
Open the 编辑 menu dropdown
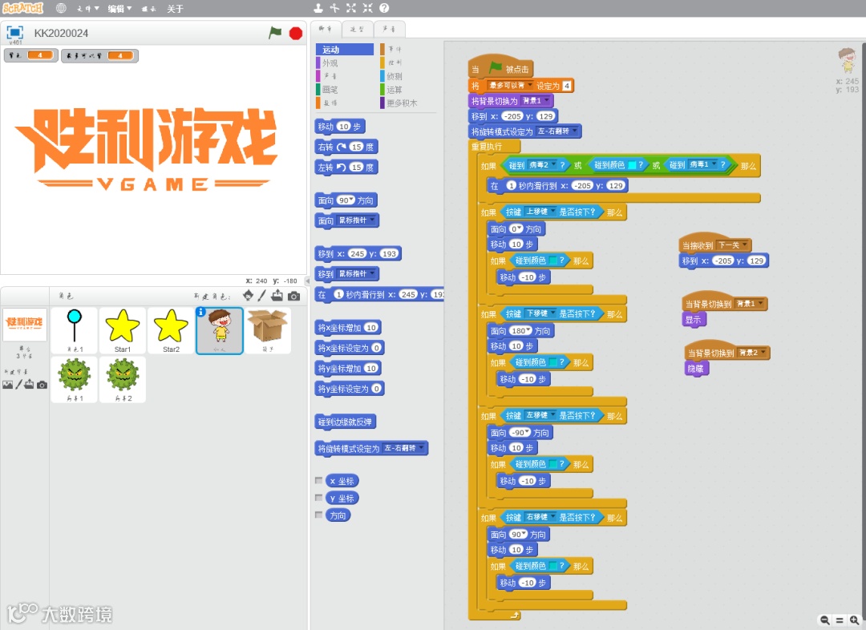[x=119, y=8]
